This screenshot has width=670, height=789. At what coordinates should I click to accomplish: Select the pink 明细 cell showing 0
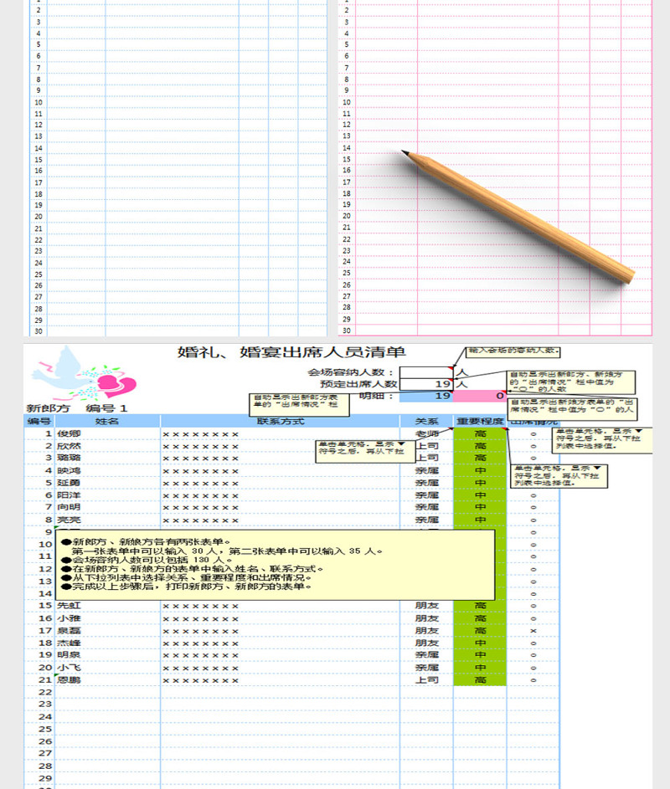click(x=480, y=396)
